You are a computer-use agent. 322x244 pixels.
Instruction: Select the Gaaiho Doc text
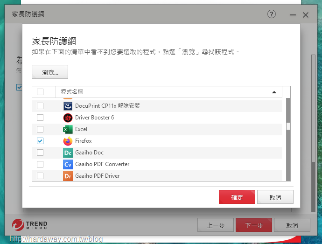89,153
